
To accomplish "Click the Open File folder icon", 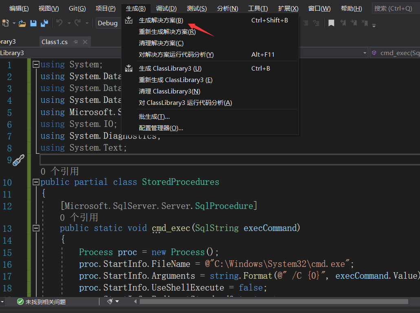I will pyautogui.click(x=22, y=24).
